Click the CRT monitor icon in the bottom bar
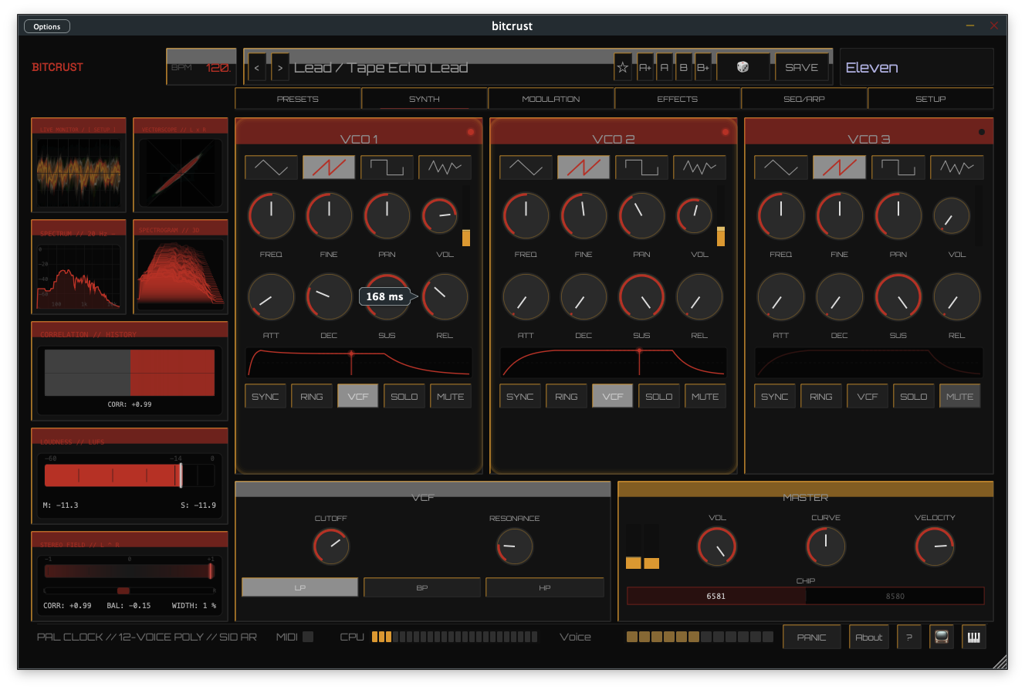Viewport: 1025px width, 690px height. (x=940, y=637)
